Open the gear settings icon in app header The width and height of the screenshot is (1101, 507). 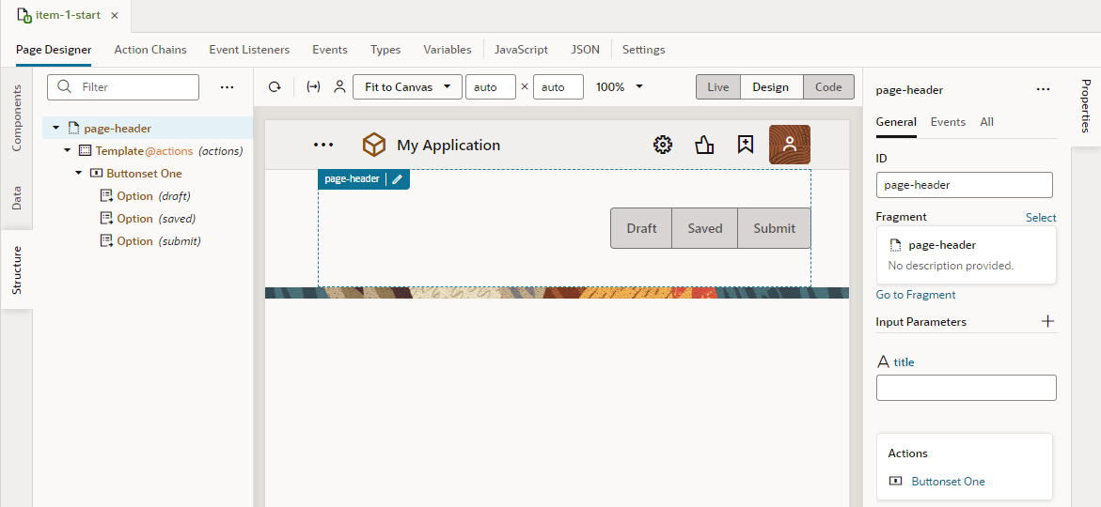coord(662,146)
